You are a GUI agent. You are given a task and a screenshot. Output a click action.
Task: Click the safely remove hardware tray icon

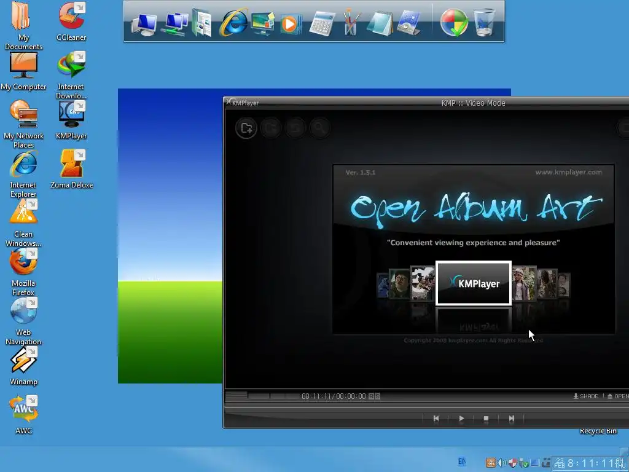(x=523, y=463)
